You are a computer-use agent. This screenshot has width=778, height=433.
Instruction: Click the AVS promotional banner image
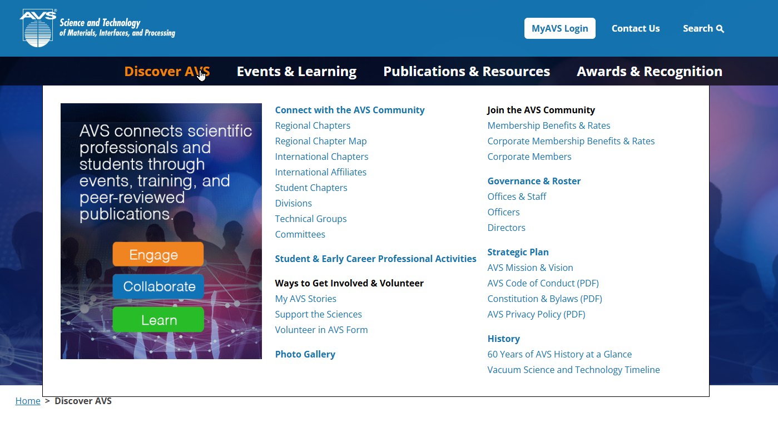pyautogui.click(x=161, y=231)
